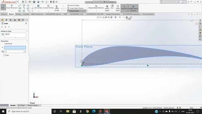Click the Entities to Scale list box
202x114 pixels.
pos(15,35)
